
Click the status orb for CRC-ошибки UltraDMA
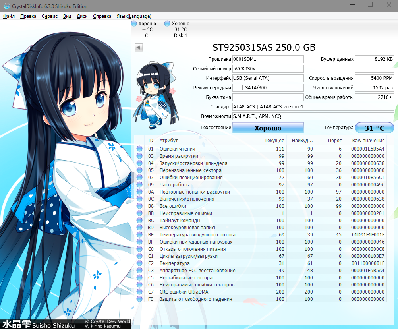pyautogui.click(x=139, y=292)
